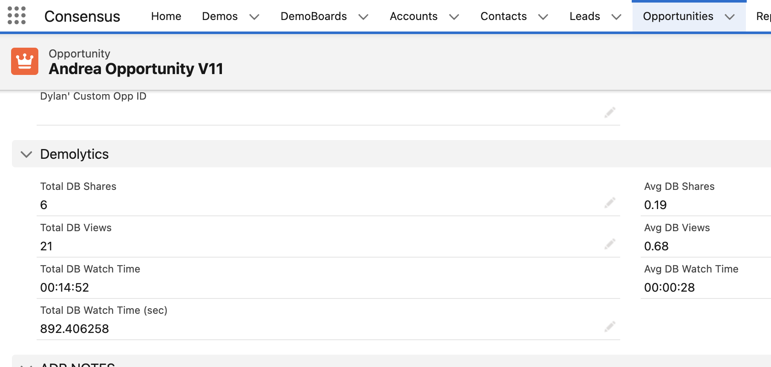Select Total DB Watch Time value 00:14:52

(x=65, y=287)
